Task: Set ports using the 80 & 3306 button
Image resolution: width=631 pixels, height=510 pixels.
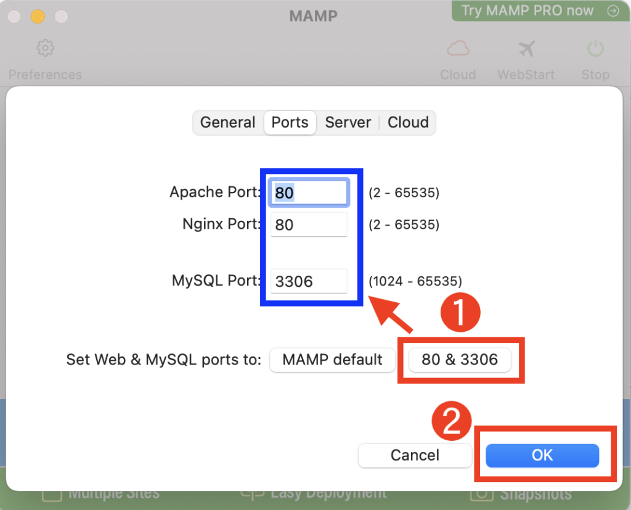Action: (x=460, y=360)
